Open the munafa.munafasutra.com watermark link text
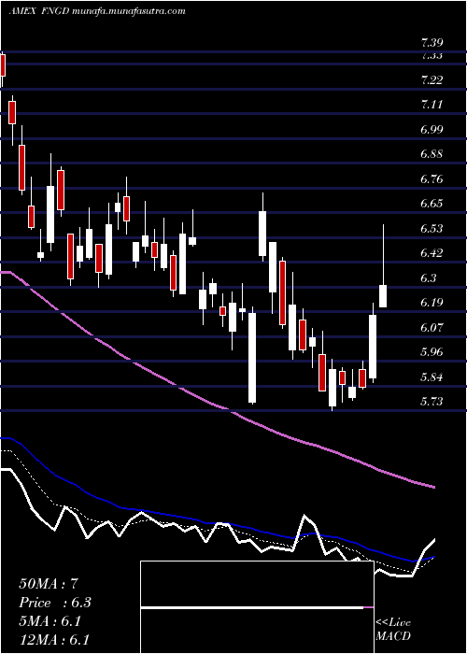The width and height of the screenshot is (467, 654). [129, 11]
